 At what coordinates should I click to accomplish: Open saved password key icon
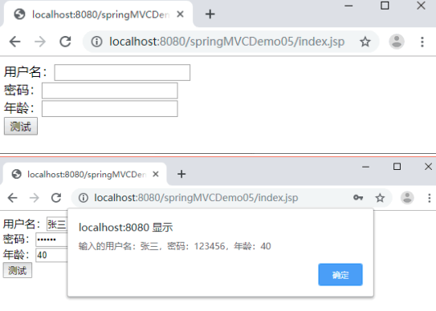coord(358,198)
